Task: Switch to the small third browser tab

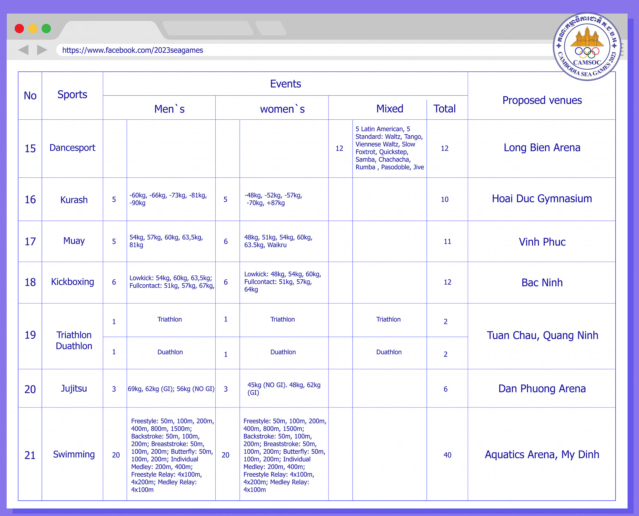Action: (271, 28)
